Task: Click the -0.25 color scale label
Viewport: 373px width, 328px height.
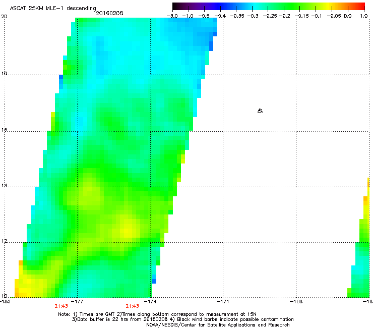Action: [x=270, y=16]
